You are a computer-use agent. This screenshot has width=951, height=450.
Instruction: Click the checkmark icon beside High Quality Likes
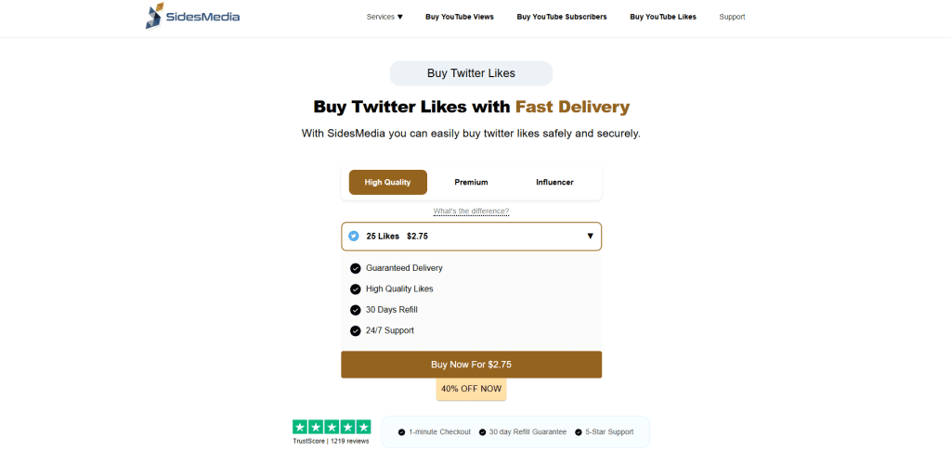coord(356,289)
